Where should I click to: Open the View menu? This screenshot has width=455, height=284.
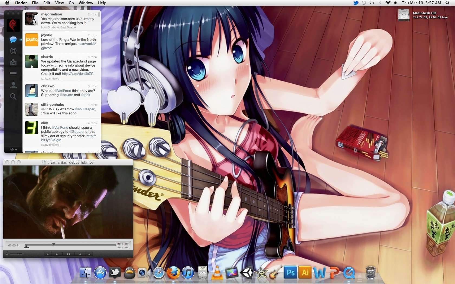click(x=60, y=3)
